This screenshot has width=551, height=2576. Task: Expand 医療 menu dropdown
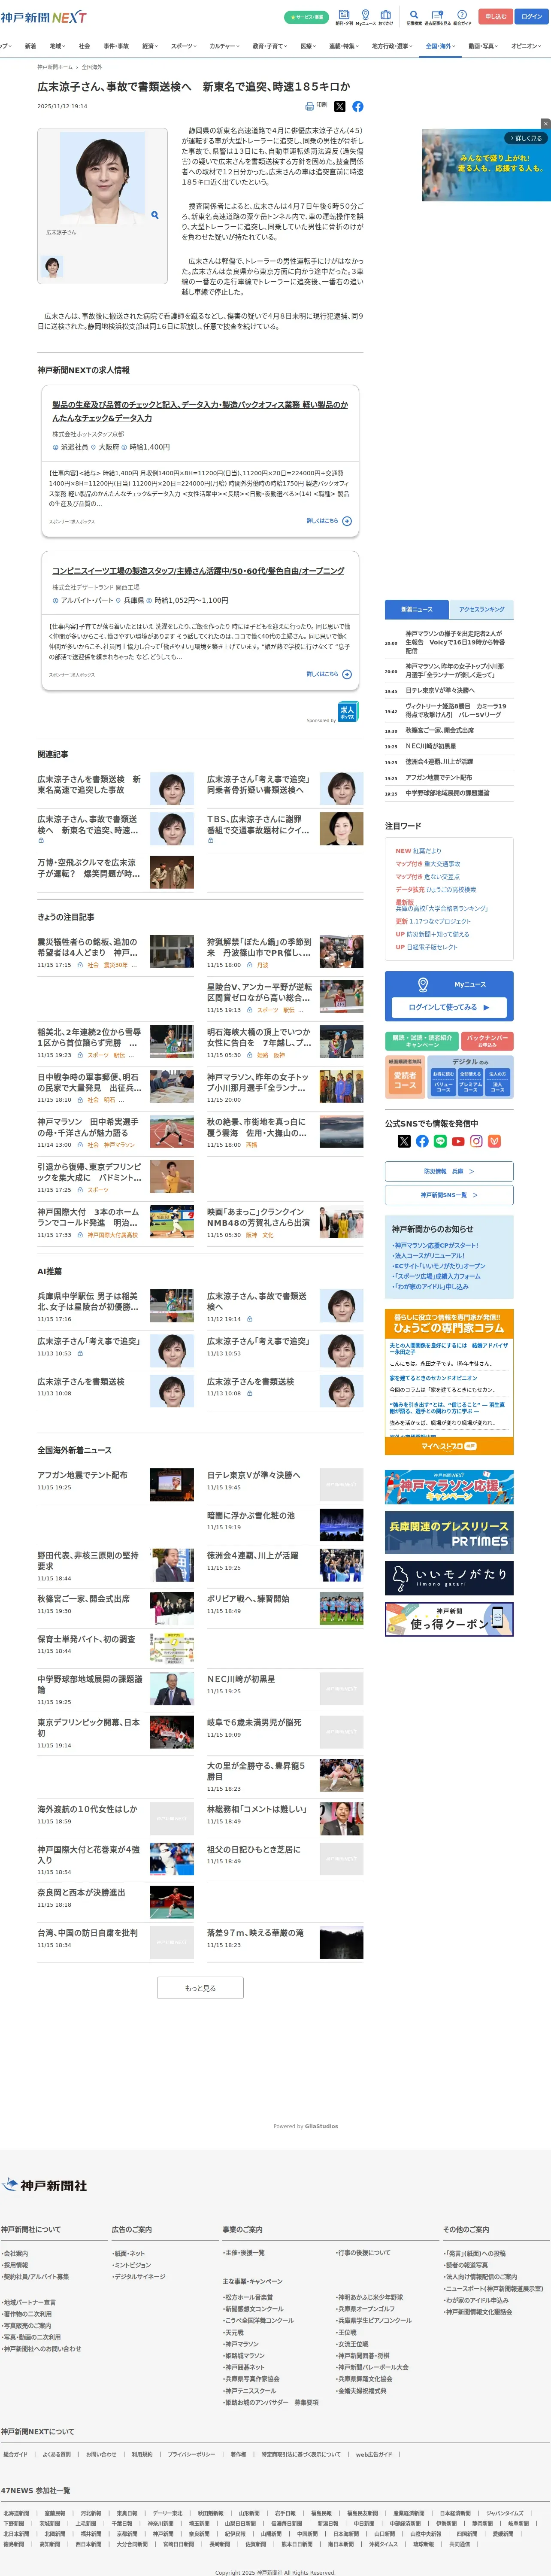tap(309, 46)
